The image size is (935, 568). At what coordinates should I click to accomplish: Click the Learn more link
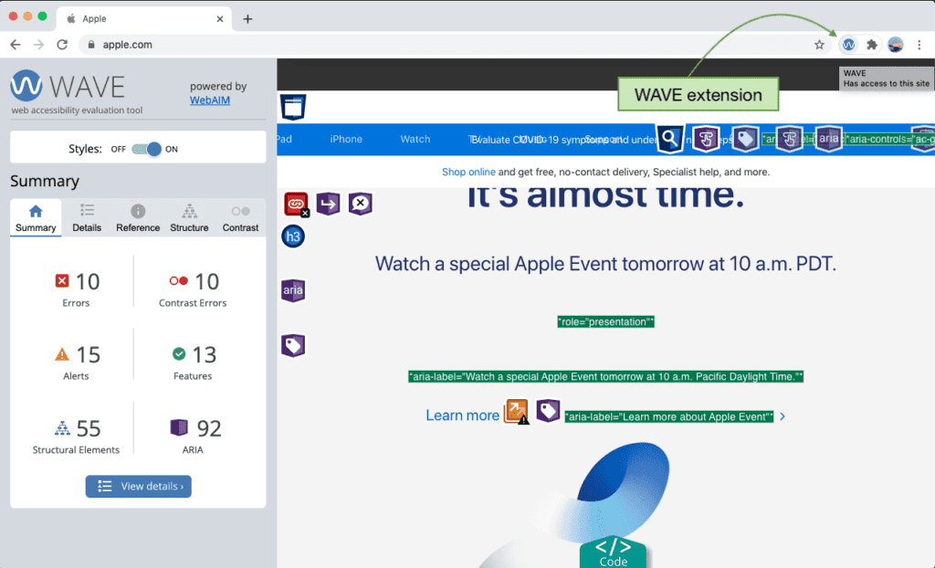point(462,415)
